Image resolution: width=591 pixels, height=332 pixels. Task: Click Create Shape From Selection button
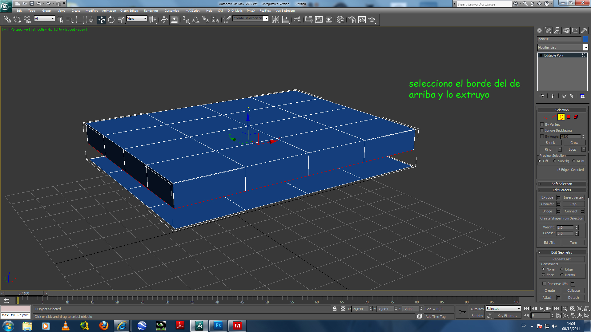click(x=561, y=218)
